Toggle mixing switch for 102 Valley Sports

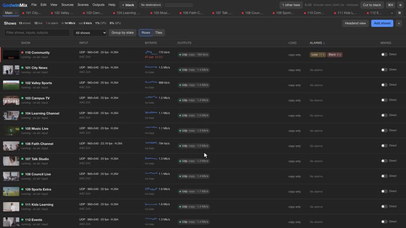click(x=384, y=85)
